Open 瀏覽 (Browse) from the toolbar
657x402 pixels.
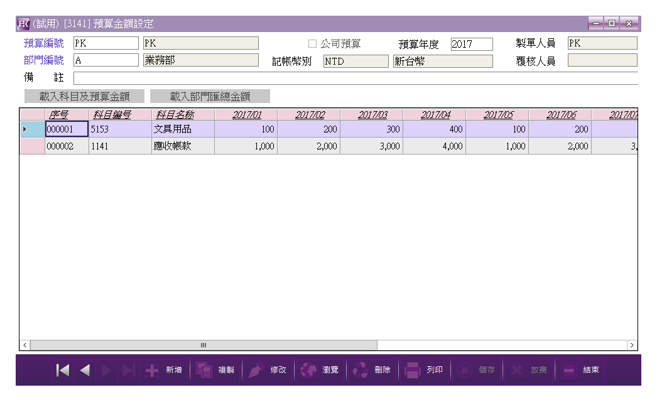click(x=320, y=371)
